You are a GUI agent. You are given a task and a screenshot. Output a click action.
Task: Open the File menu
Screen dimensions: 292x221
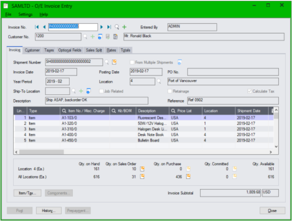coord(8,14)
